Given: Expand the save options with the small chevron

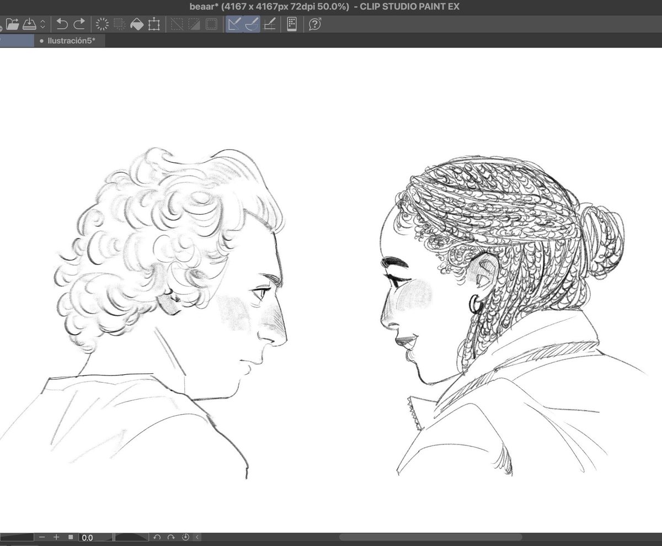Looking at the screenshot, I should 42,24.
